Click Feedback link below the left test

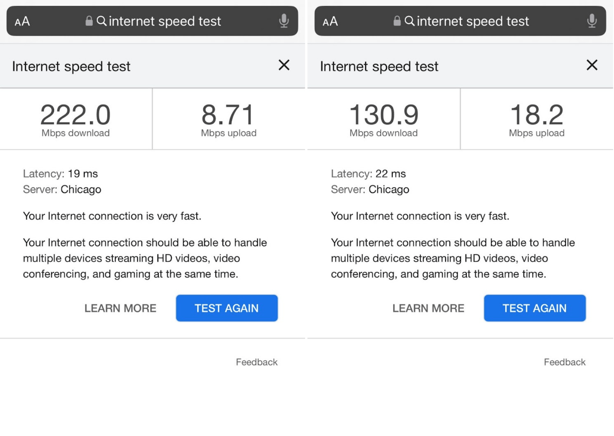[x=257, y=362]
